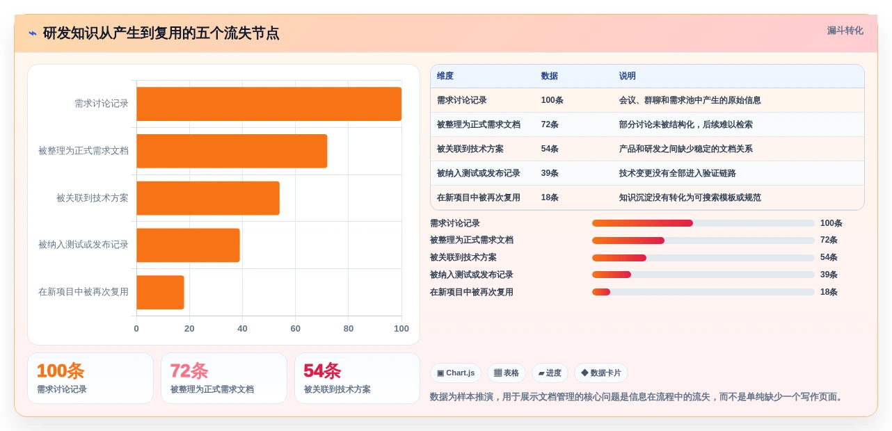The width and height of the screenshot is (892, 431).
Task: Click description 会议、群聊和需求池中产生的原始信息
Action: [x=690, y=100]
